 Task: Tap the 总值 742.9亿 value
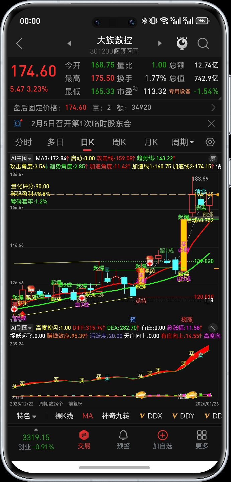click(x=206, y=78)
